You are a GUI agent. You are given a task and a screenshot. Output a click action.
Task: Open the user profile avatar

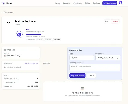pyautogui.click(x=120, y=3)
